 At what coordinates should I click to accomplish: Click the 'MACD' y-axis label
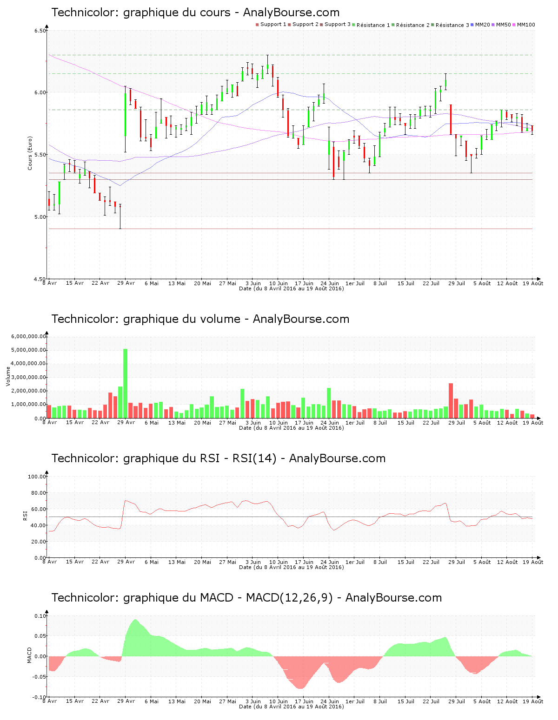[30, 655]
